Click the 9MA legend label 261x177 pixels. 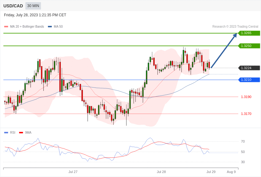tap(28, 132)
